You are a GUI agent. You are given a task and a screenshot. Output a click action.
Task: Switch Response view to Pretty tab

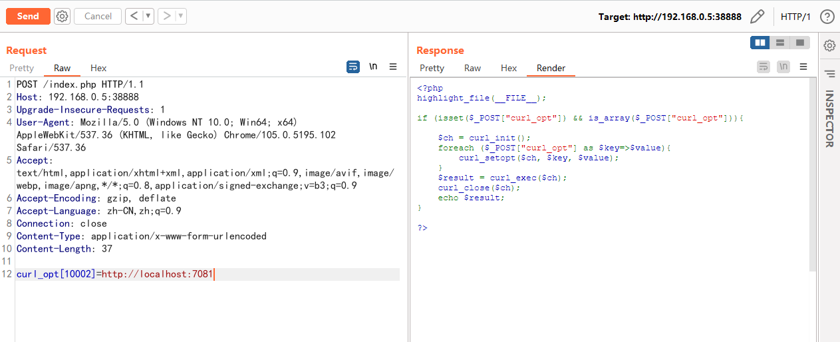pos(432,68)
